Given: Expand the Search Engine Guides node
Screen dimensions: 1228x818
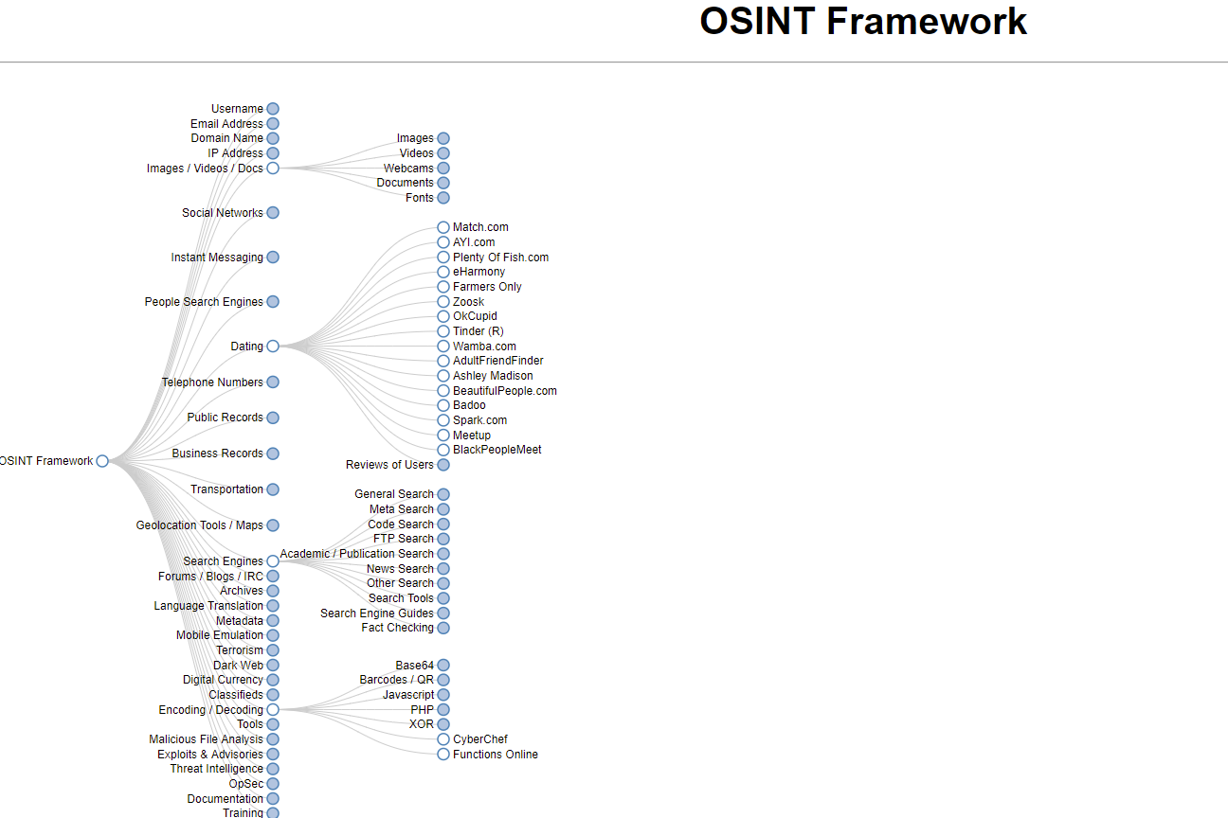Looking at the screenshot, I should 443,613.
